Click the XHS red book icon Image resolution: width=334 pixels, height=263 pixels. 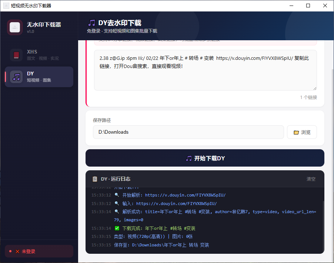tap(16, 55)
